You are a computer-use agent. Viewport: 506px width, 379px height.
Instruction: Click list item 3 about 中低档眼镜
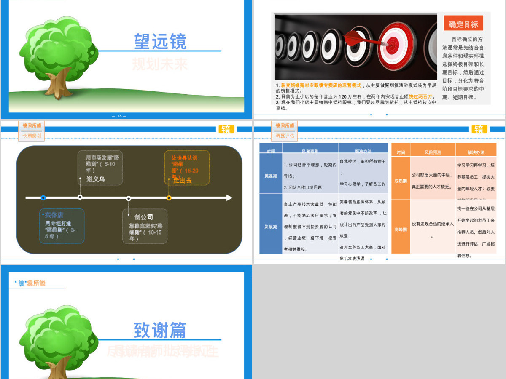(x=356, y=105)
